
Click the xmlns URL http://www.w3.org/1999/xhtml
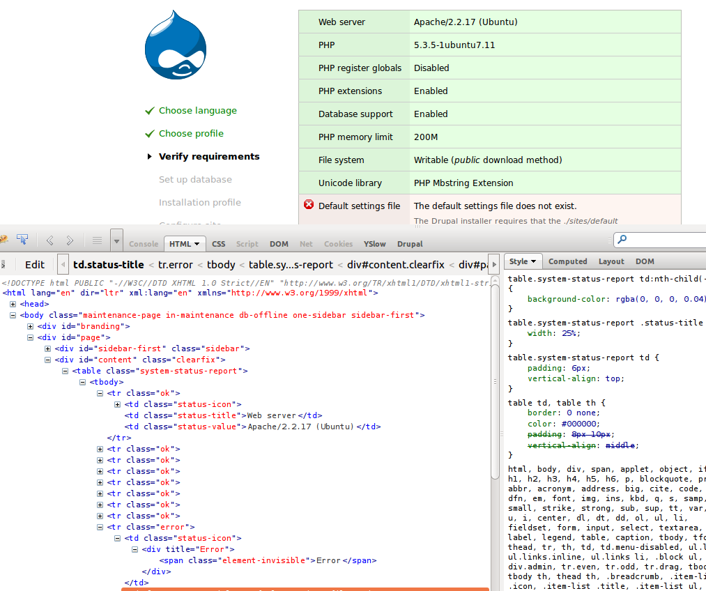(299, 293)
